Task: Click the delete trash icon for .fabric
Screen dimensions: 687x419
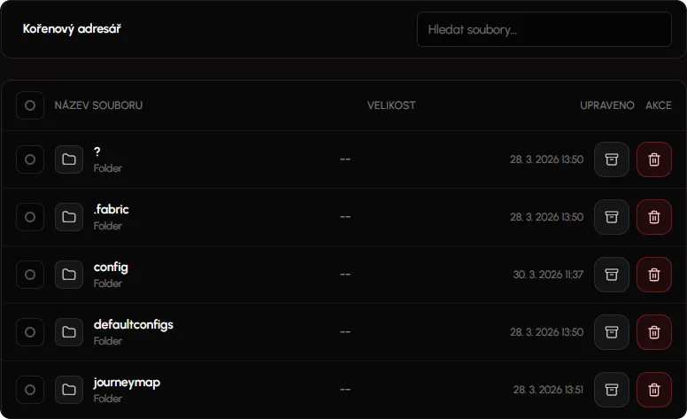Action: tap(654, 217)
